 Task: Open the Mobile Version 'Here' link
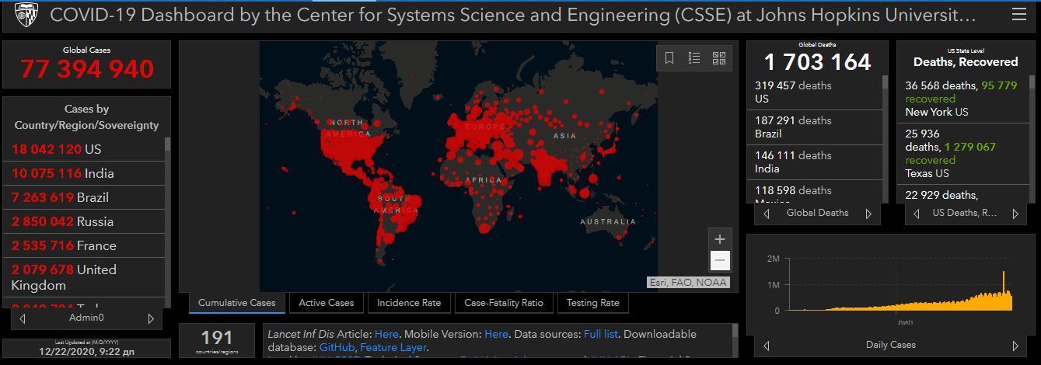pyautogui.click(x=496, y=334)
